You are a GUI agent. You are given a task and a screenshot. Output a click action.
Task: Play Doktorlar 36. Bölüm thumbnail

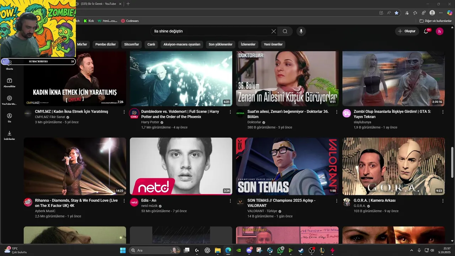[x=287, y=79]
